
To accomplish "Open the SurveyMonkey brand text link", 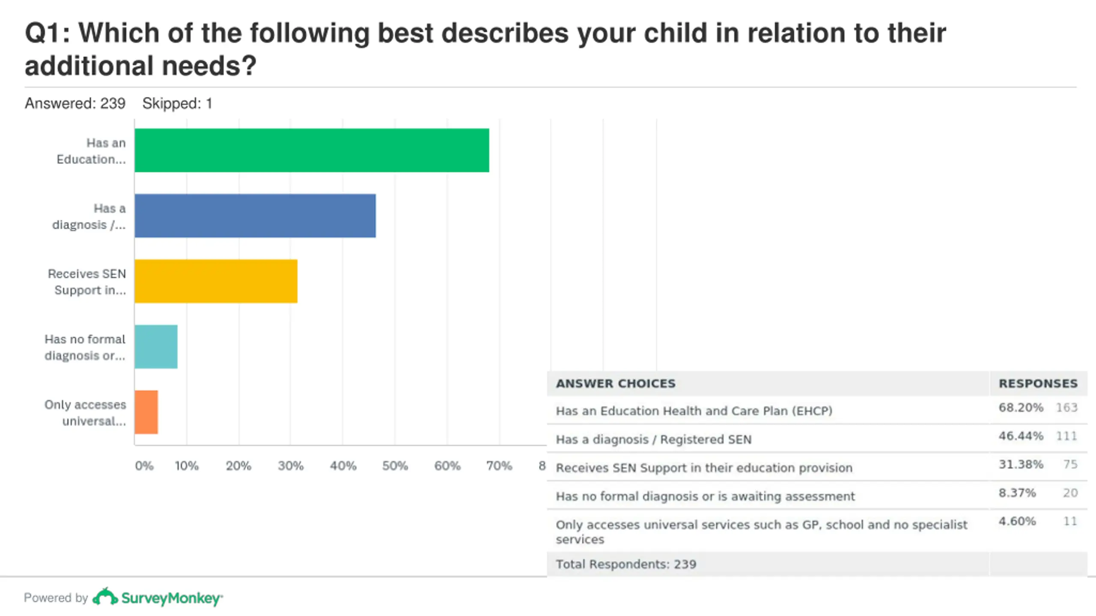I will point(172,598).
